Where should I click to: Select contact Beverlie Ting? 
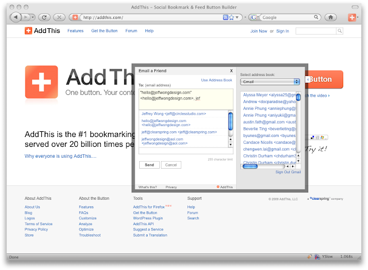coord(269,129)
